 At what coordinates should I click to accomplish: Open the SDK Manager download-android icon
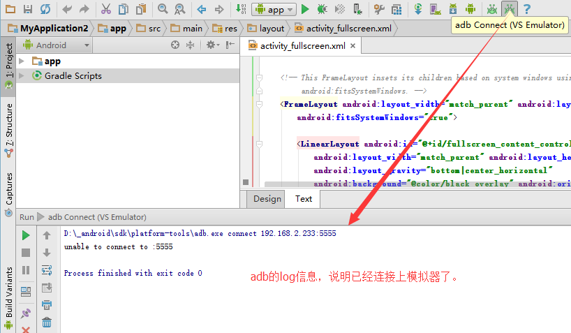pos(452,9)
